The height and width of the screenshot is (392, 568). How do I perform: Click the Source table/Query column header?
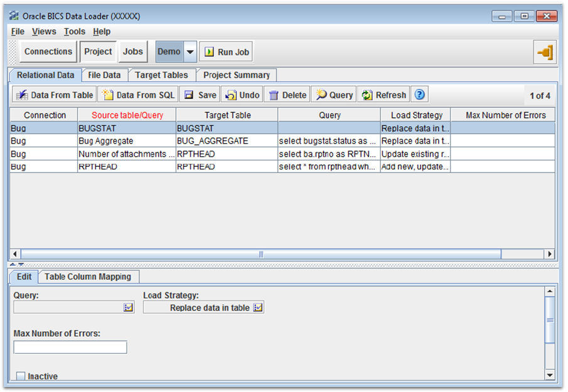[127, 115]
